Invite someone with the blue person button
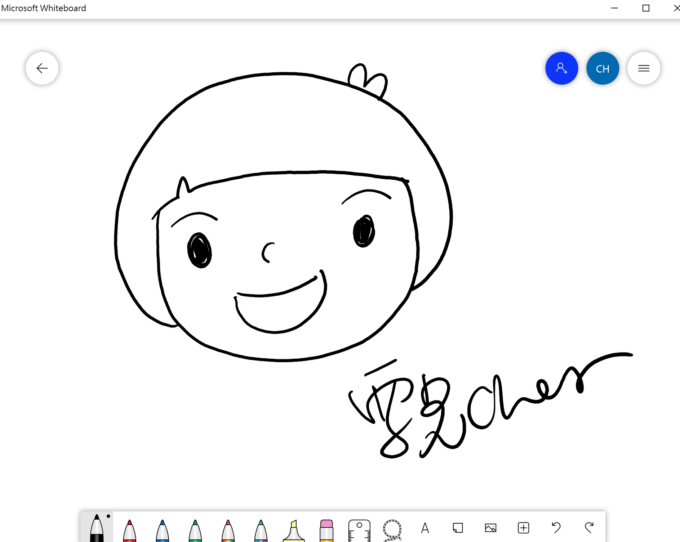 (561, 68)
